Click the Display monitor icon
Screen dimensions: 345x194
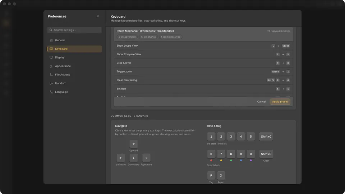(x=51, y=57)
